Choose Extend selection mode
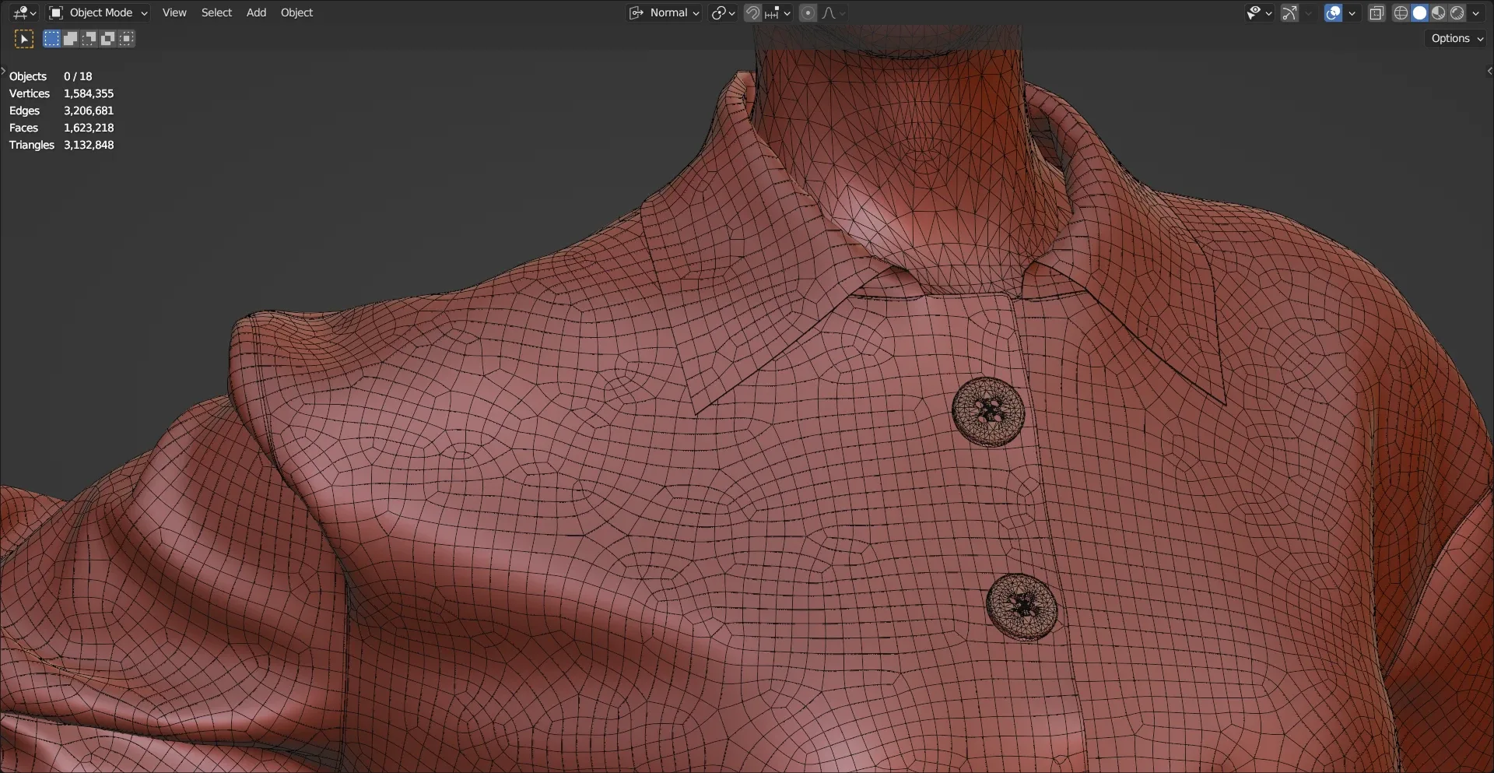The width and height of the screenshot is (1494, 773). pyautogui.click(x=70, y=38)
